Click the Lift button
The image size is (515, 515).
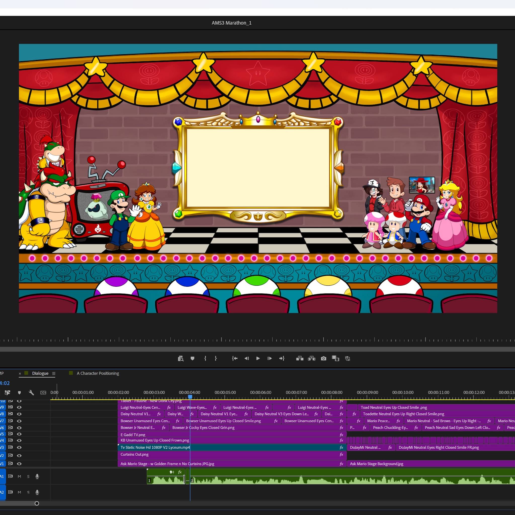(x=299, y=359)
